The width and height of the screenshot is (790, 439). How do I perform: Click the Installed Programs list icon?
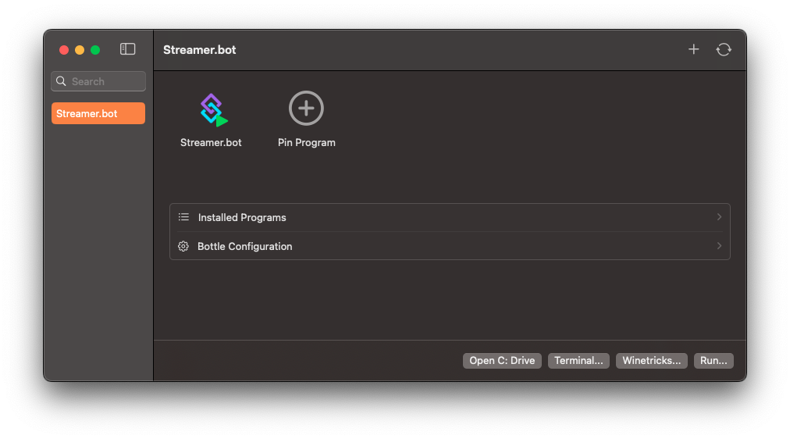(183, 217)
